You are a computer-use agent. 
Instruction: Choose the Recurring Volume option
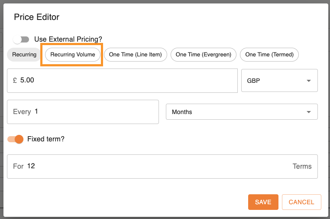click(x=73, y=55)
